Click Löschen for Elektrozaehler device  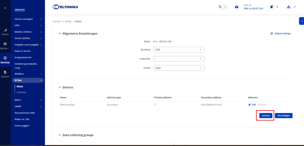(x=262, y=105)
